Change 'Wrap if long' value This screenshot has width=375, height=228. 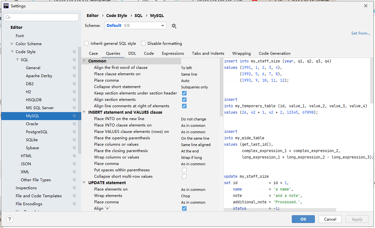(191, 158)
